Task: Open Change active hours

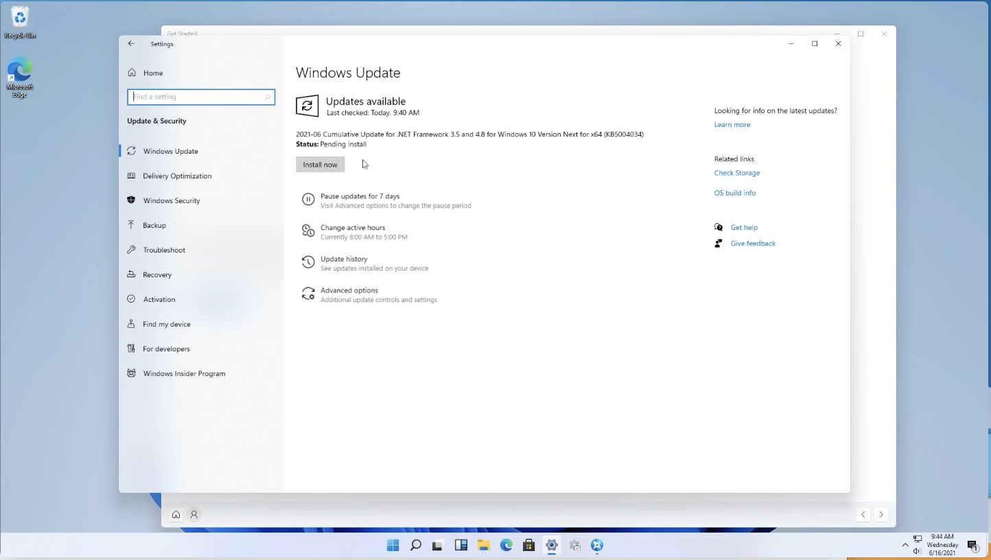Action: coord(354,232)
